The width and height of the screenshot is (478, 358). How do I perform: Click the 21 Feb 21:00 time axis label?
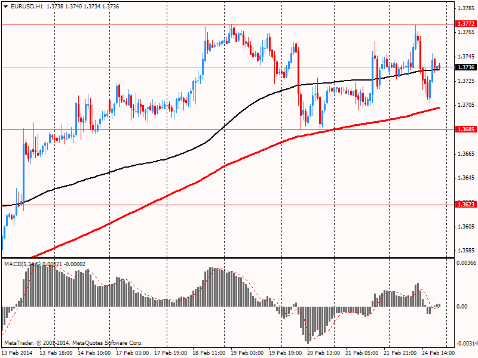click(x=400, y=353)
